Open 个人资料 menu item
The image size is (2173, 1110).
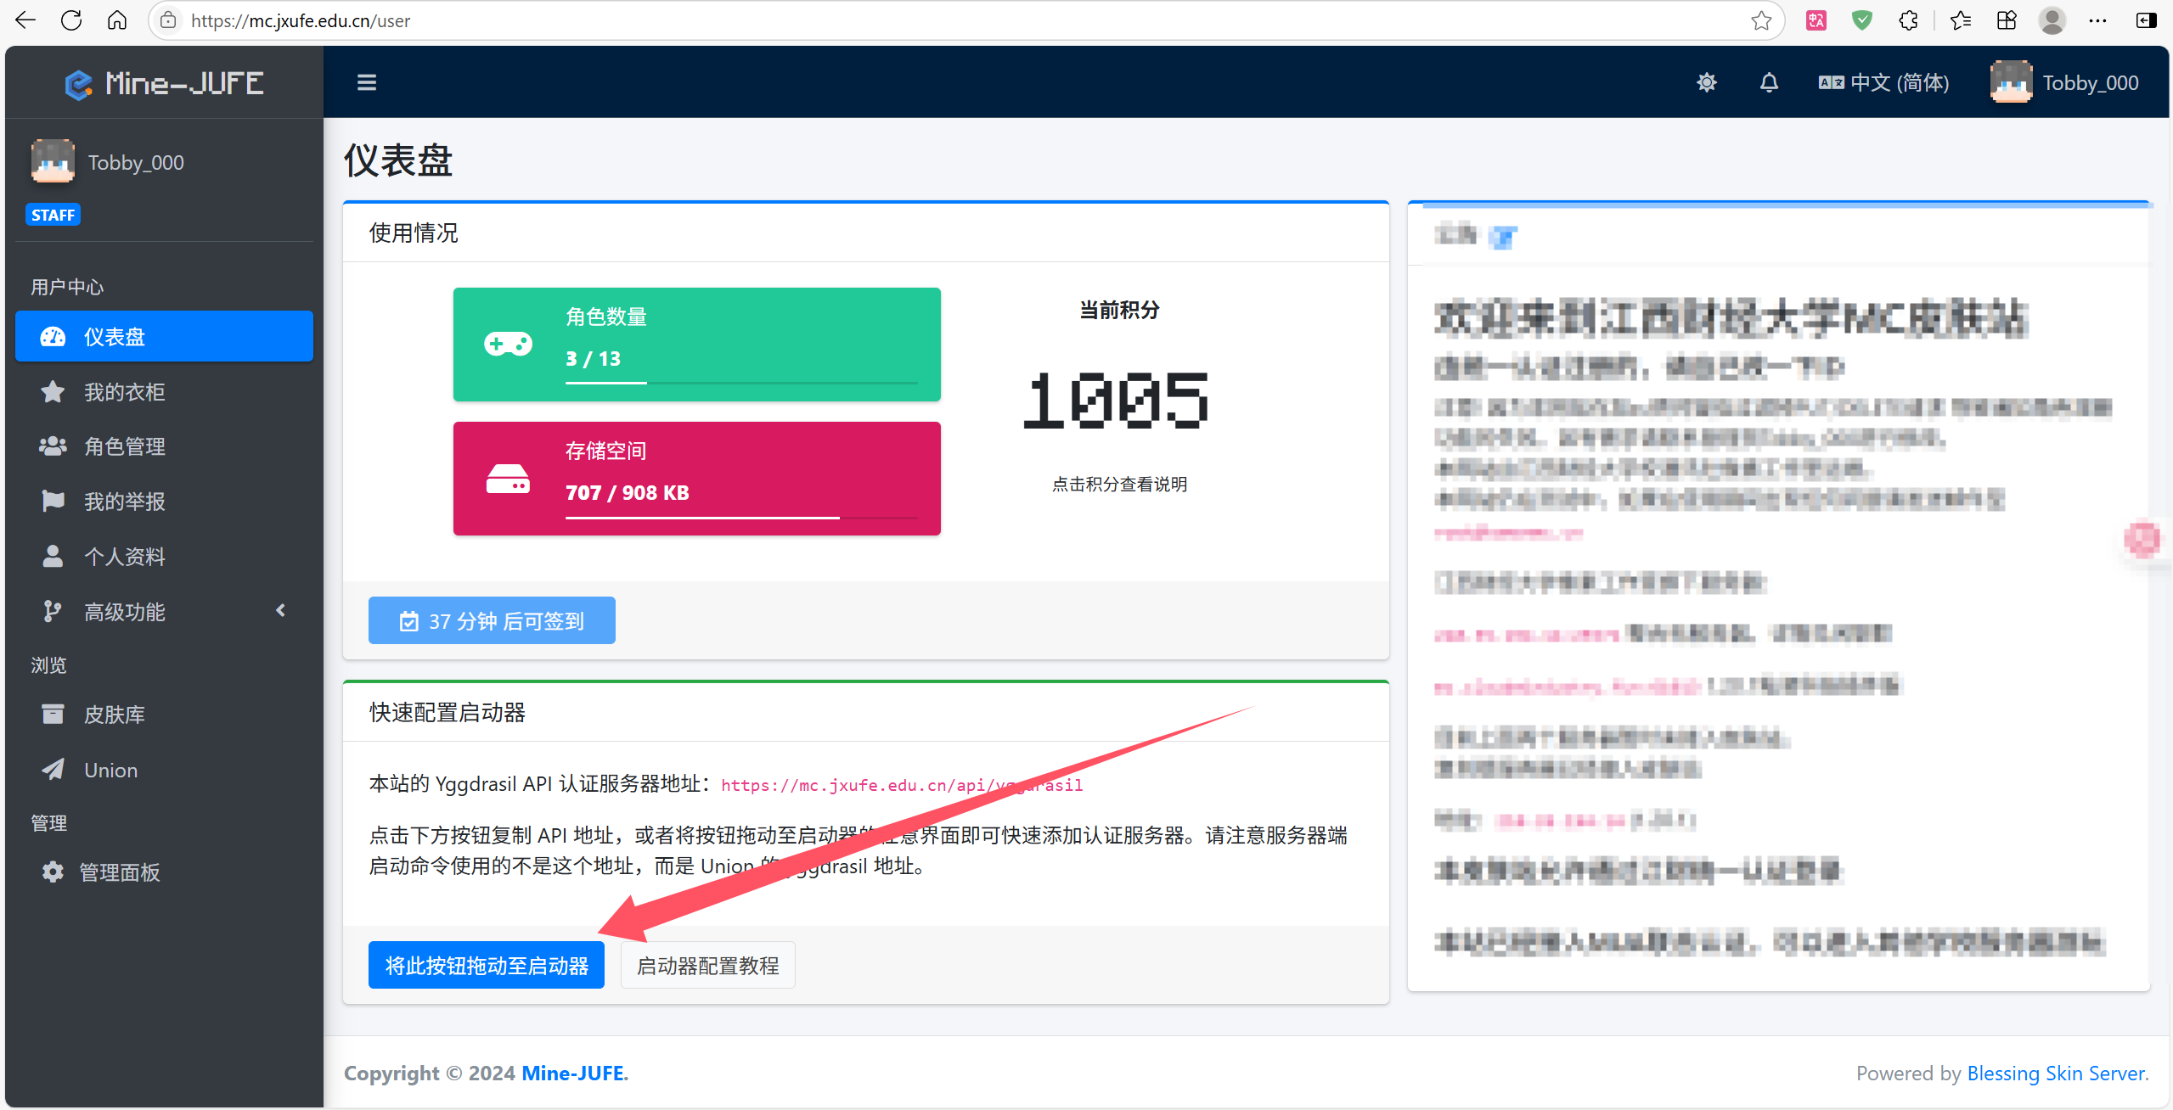pos(164,556)
